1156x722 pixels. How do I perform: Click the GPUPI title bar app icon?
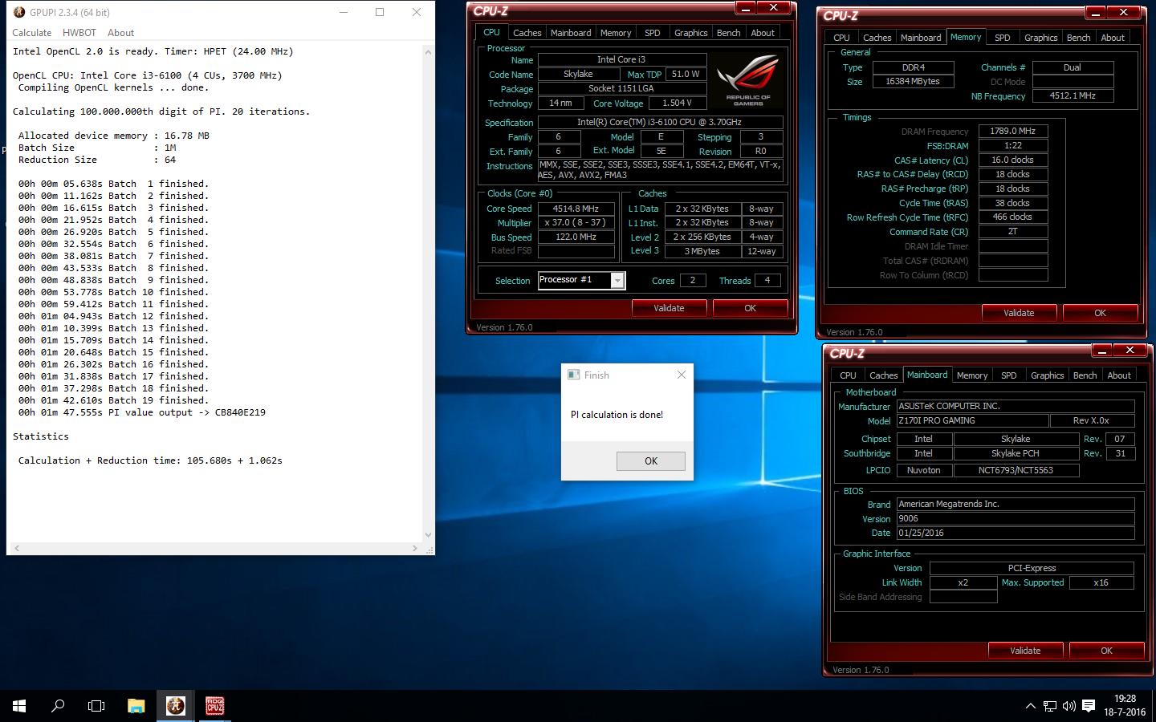(x=19, y=12)
